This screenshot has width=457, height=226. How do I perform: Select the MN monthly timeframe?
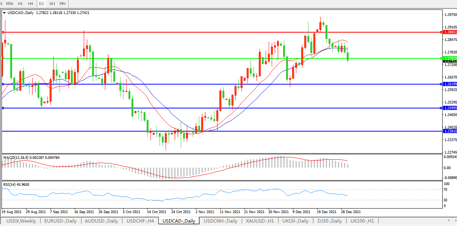pos(63,3)
